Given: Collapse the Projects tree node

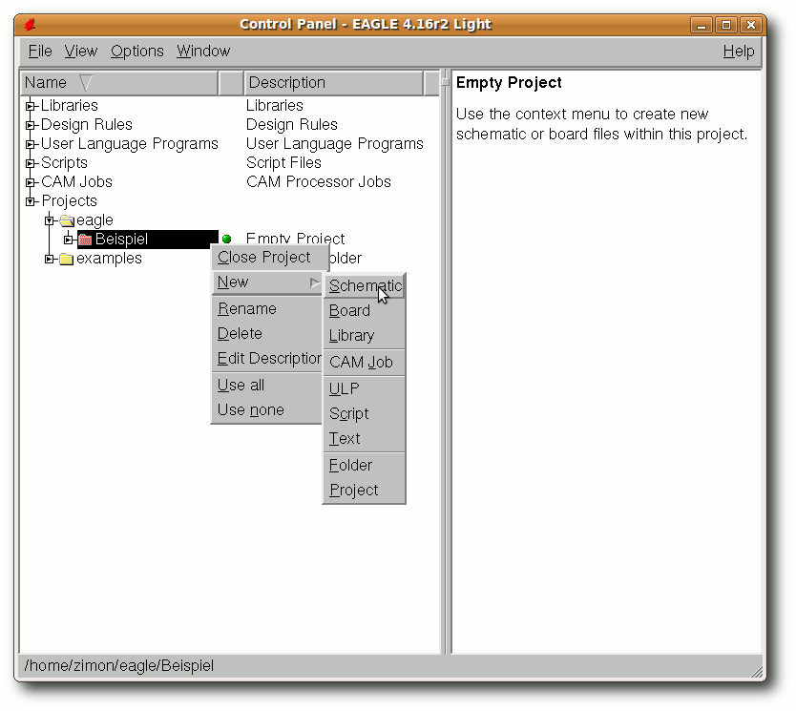Looking at the screenshot, I should (31, 201).
